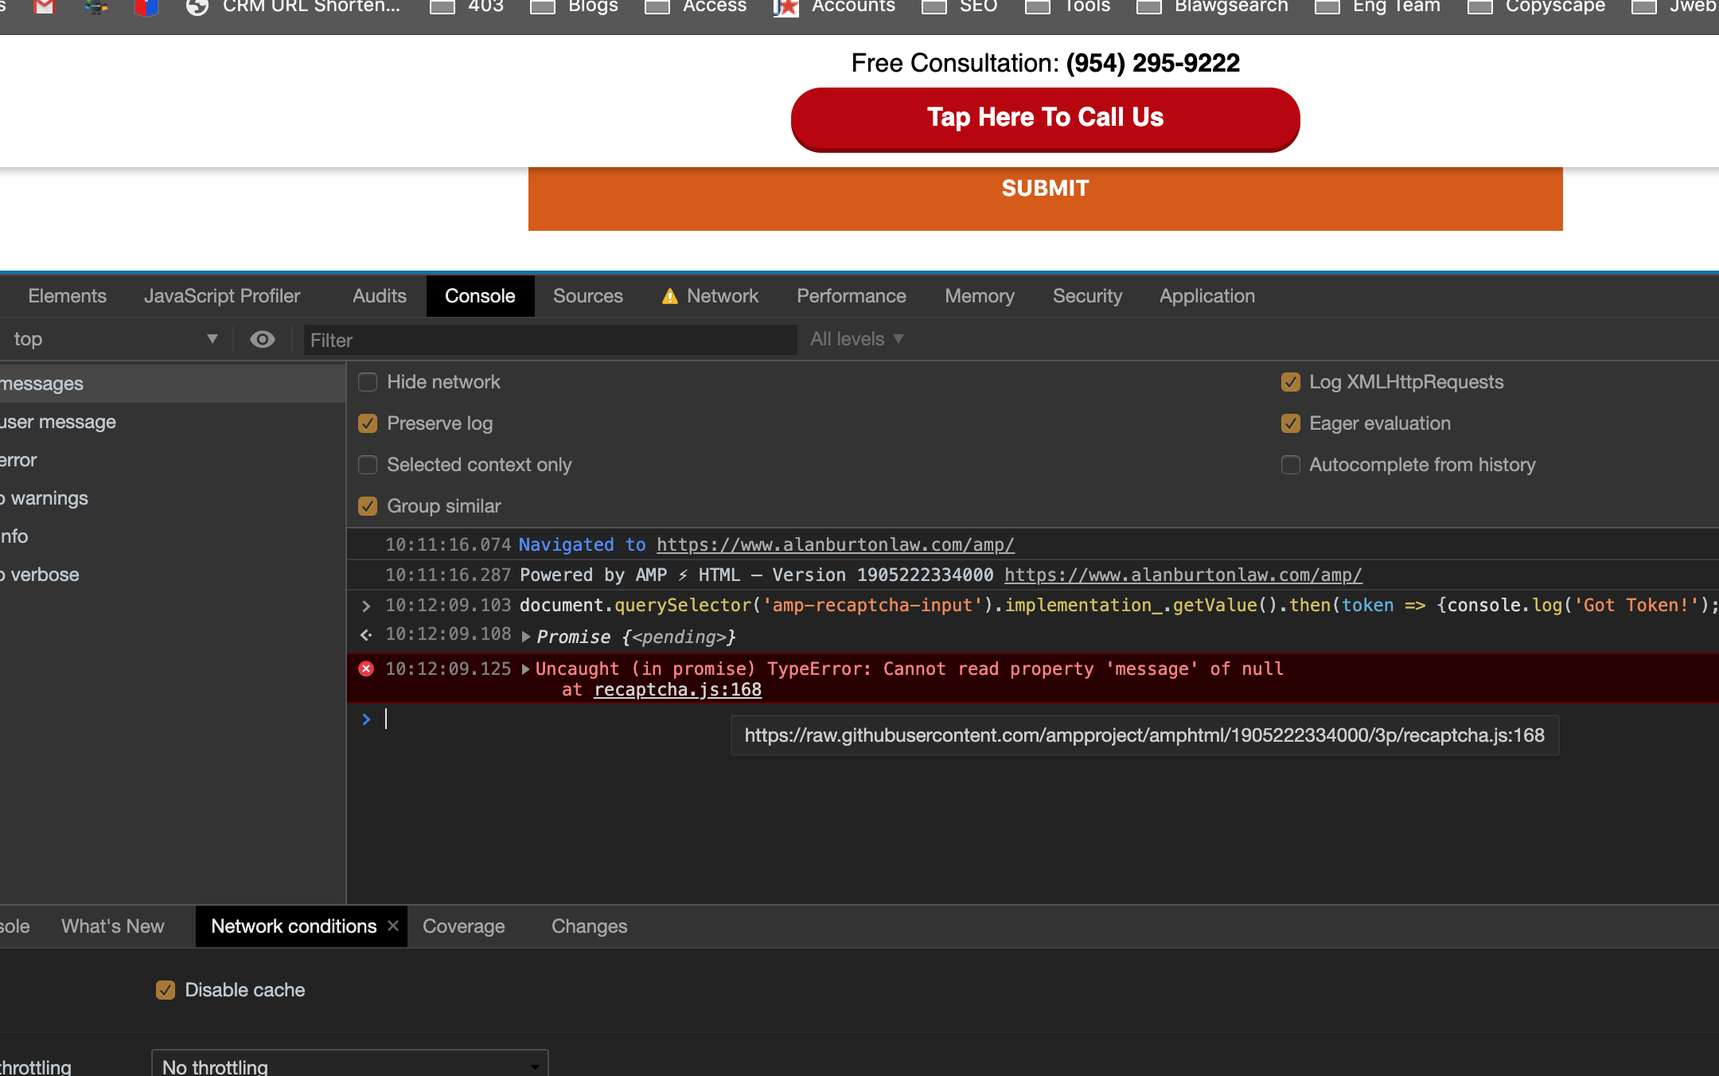The height and width of the screenshot is (1076, 1719).
Task: Toggle the Disable cache checkbox
Action: tap(166, 990)
